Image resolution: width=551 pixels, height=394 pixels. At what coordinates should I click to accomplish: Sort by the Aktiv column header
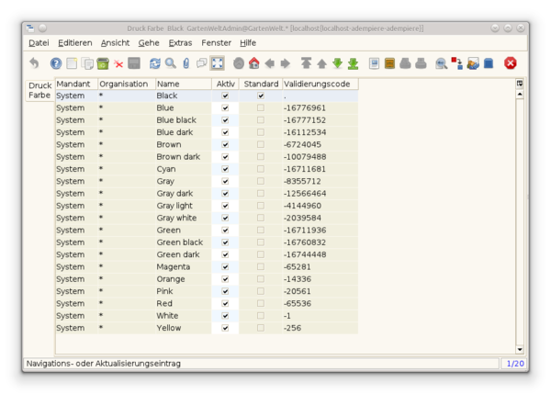pyautogui.click(x=225, y=84)
